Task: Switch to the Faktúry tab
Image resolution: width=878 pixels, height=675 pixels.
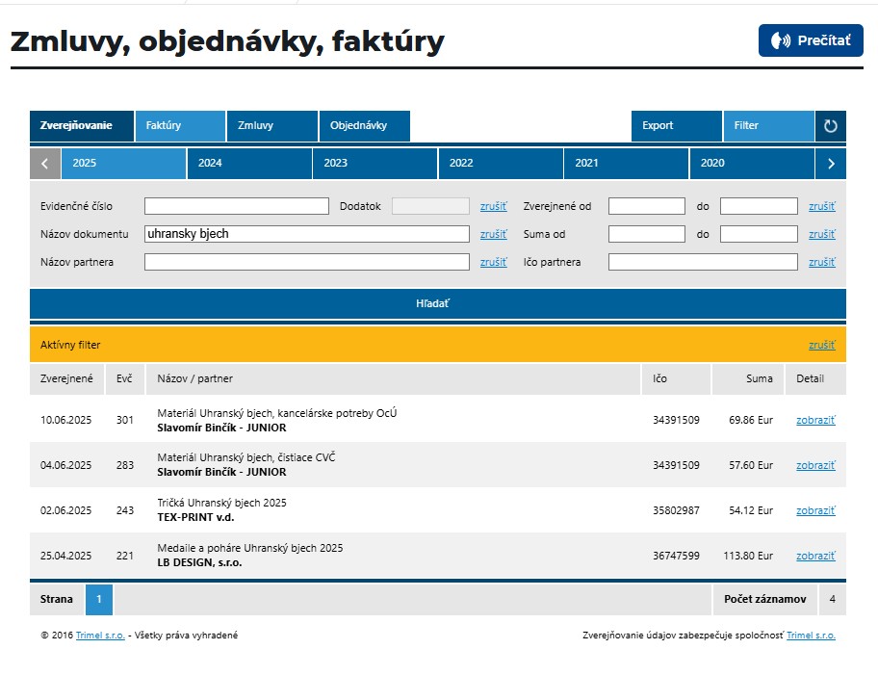Action: [180, 126]
